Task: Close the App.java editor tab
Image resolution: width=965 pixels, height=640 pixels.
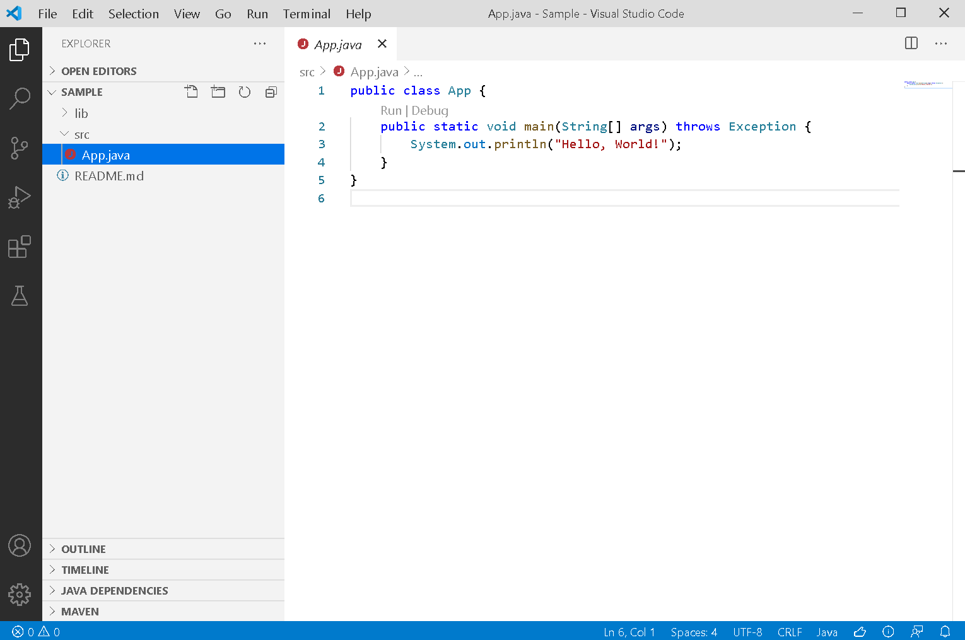Action: (382, 44)
